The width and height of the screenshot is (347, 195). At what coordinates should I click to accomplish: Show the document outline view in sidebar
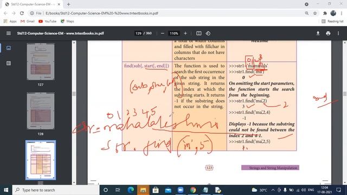click(9, 63)
